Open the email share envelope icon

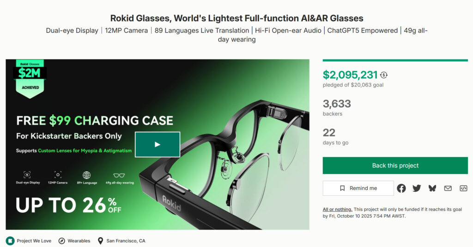pyautogui.click(x=448, y=188)
